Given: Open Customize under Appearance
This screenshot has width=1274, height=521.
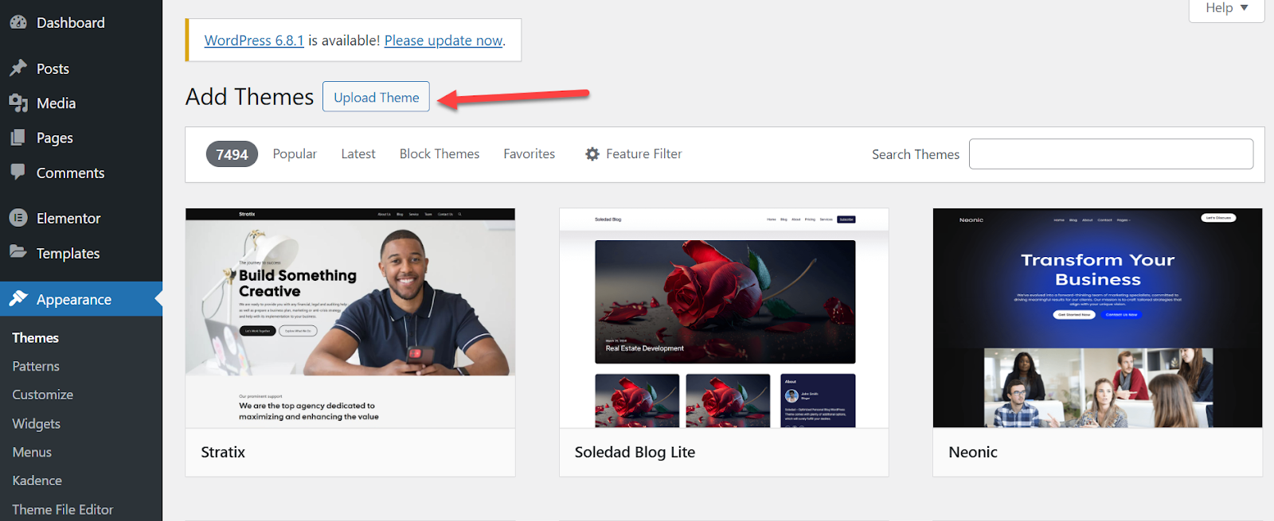Looking at the screenshot, I should click(x=43, y=395).
